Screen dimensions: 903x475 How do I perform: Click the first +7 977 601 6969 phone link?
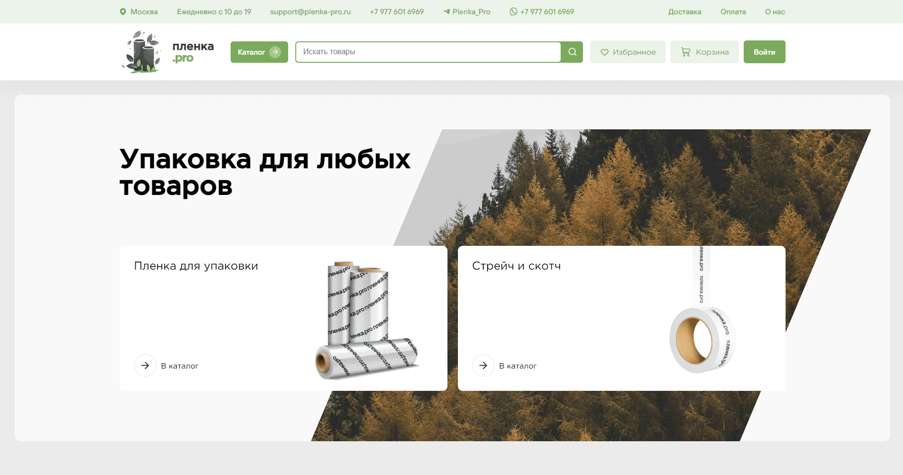click(397, 12)
